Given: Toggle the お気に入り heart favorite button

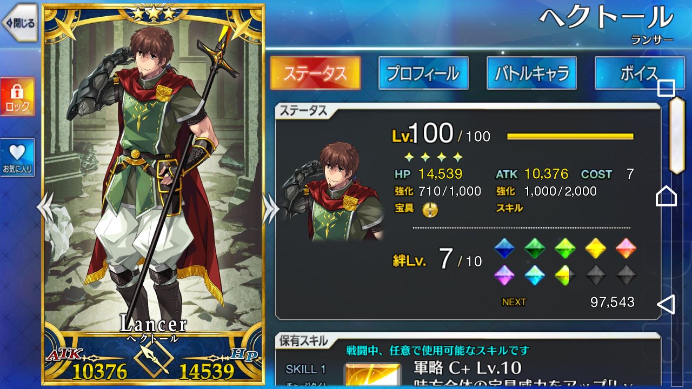Looking at the screenshot, I should tap(18, 157).
